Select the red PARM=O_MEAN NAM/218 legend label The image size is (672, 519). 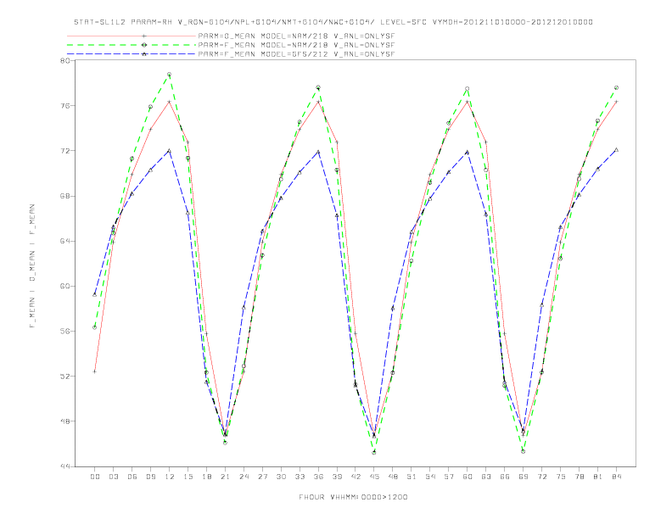[296, 36]
